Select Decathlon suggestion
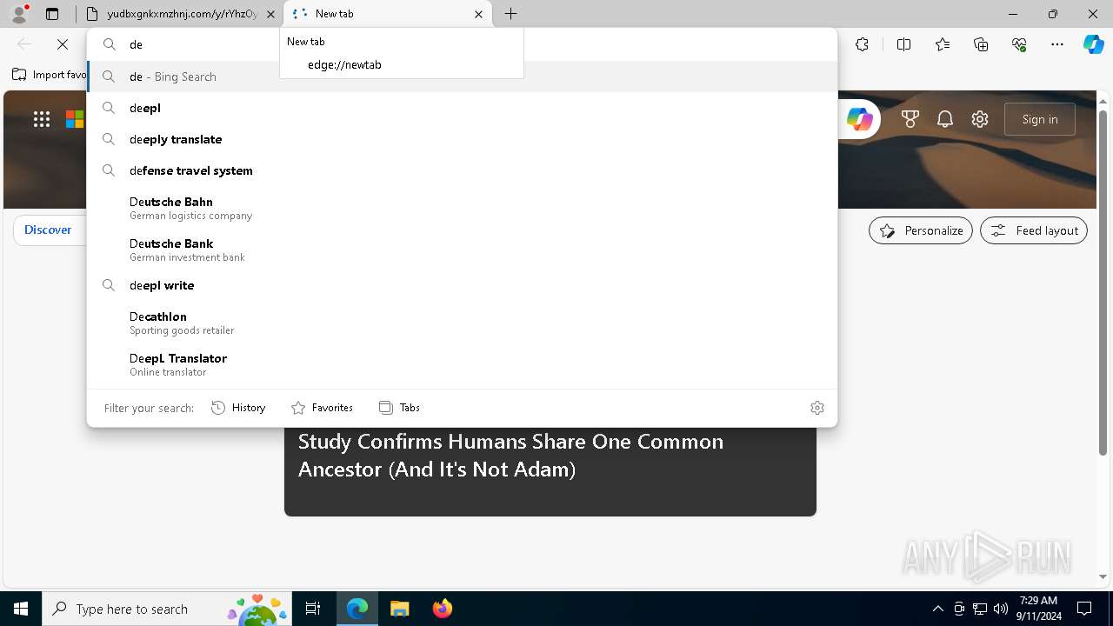This screenshot has width=1113, height=626. click(x=462, y=323)
